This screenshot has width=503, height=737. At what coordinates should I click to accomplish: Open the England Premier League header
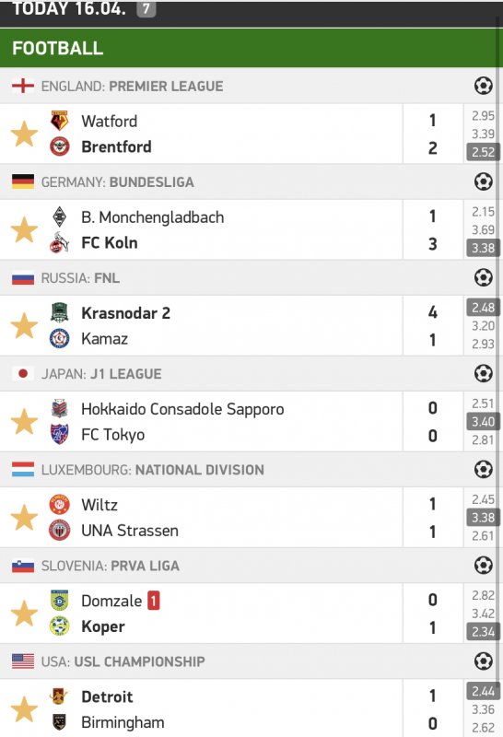tap(251, 86)
